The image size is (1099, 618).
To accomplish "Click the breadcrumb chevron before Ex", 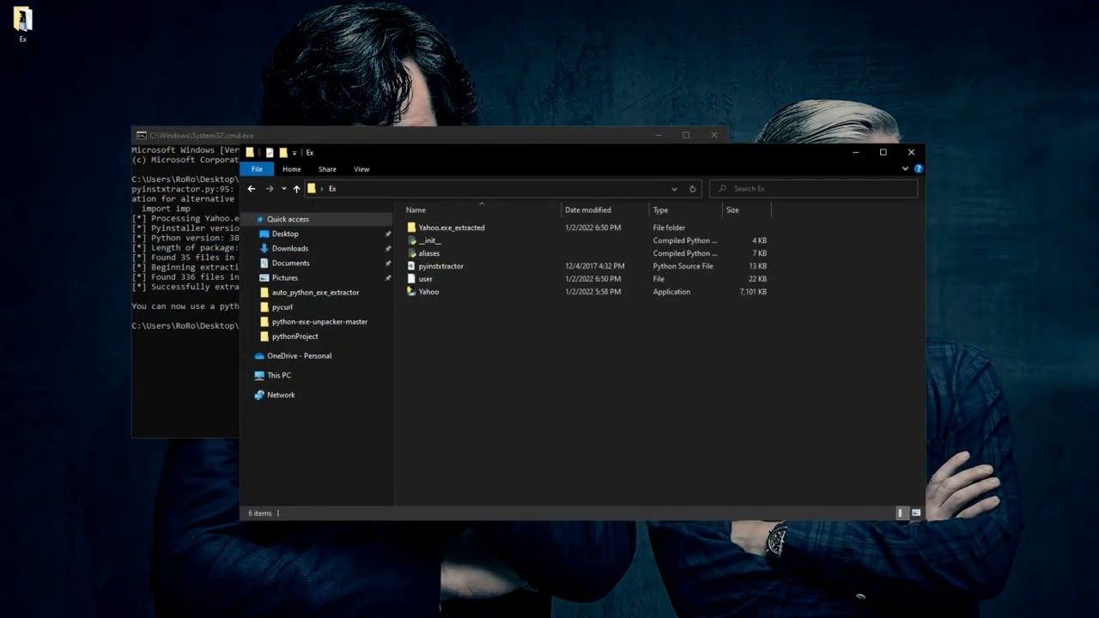I will (x=322, y=189).
